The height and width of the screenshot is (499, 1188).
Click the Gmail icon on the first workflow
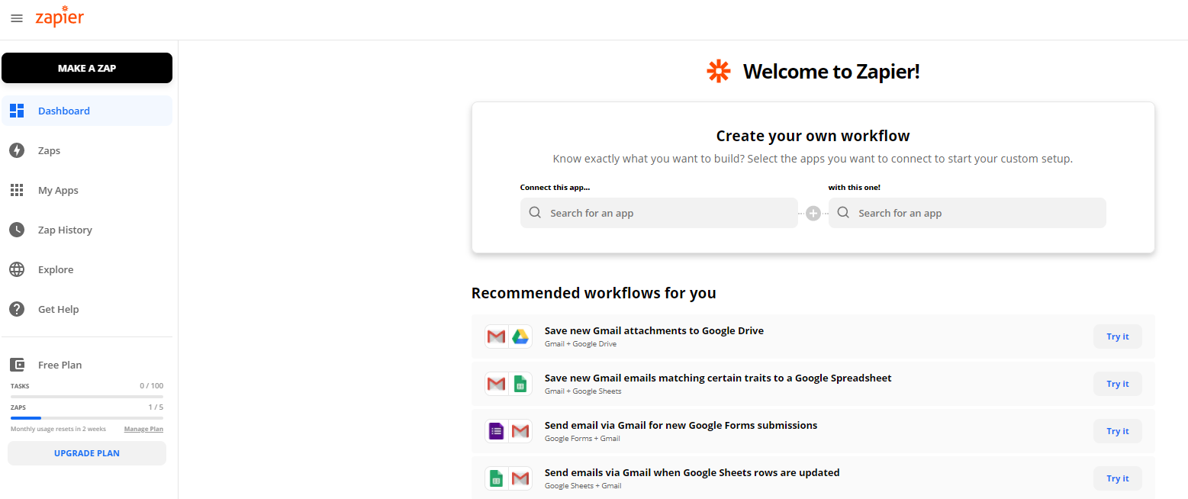pyautogui.click(x=497, y=336)
